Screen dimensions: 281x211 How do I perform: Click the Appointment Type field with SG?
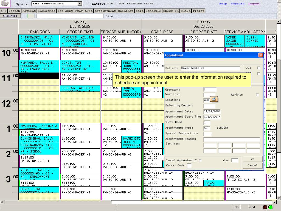click(x=207, y=128)
